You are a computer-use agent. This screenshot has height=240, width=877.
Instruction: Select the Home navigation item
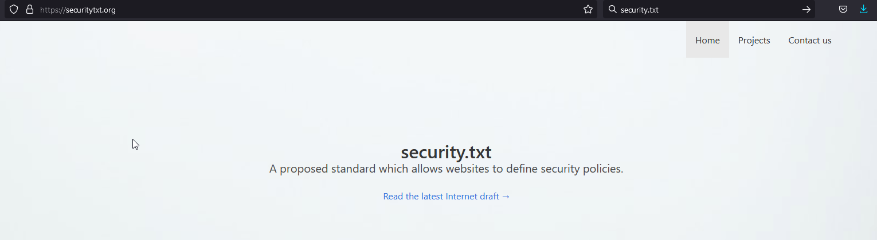[x=707, y=40]
